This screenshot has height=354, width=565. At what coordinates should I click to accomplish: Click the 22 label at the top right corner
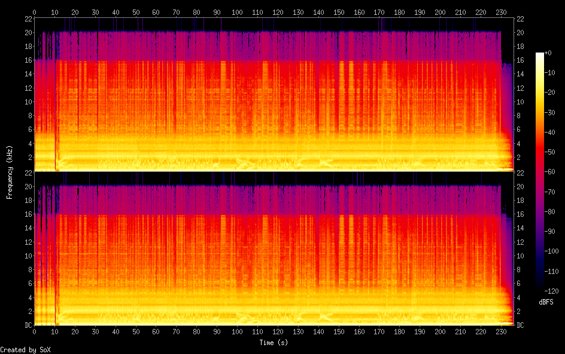point(521,19)
